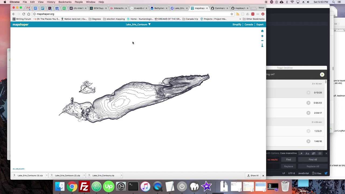
Task: Open the Other Bookmarks folder
Action: point(254,19)
